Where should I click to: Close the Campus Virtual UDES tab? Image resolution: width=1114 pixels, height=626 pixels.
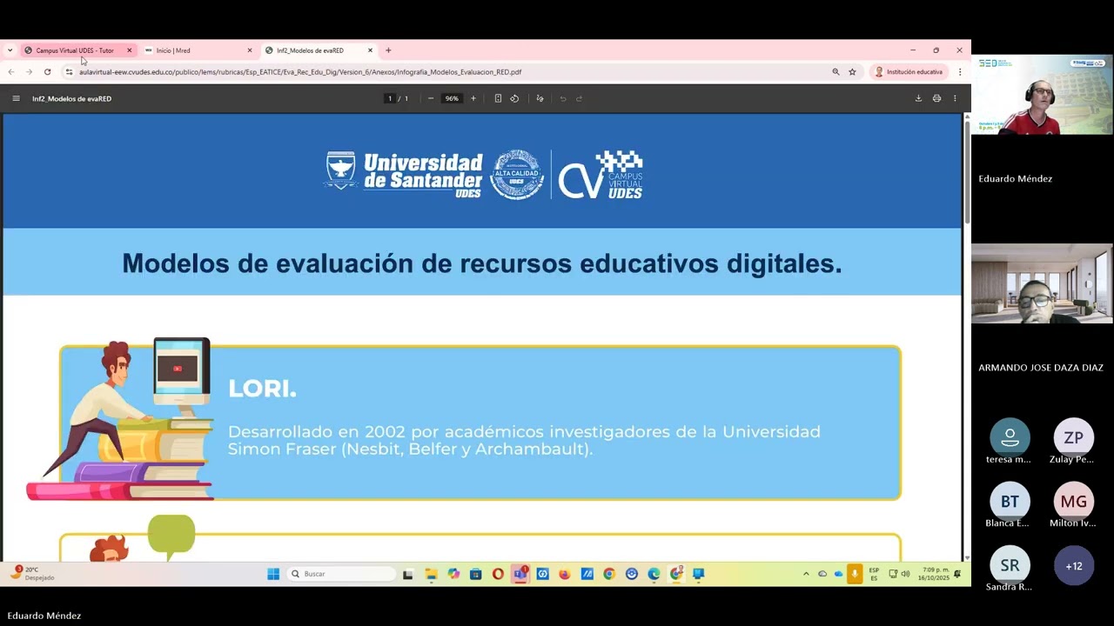(x=129, y=50)
